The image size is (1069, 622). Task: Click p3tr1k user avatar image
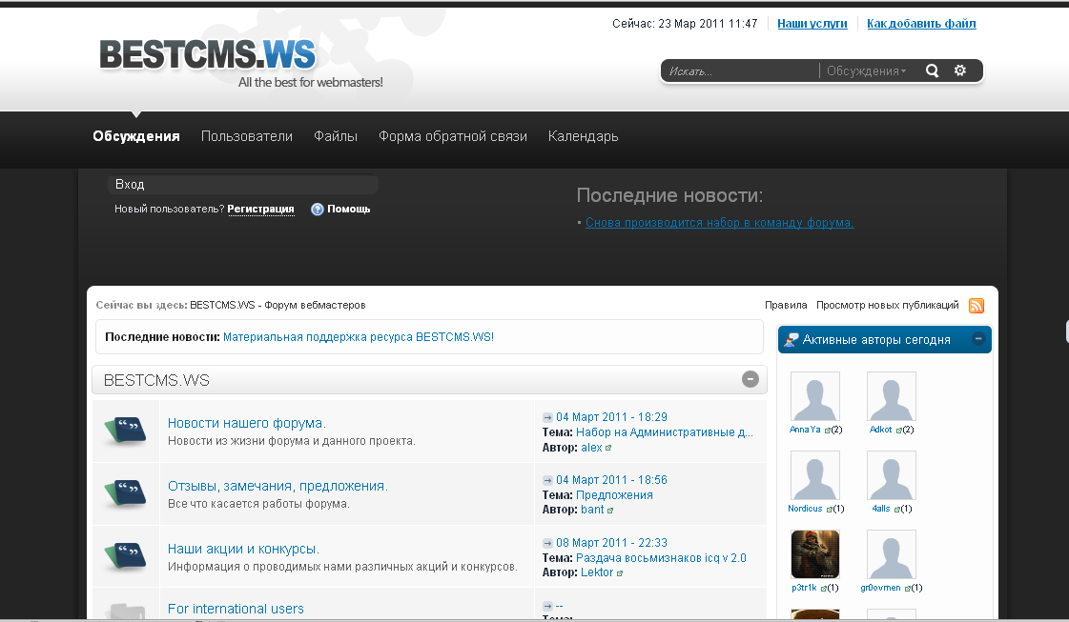[815, 554]
